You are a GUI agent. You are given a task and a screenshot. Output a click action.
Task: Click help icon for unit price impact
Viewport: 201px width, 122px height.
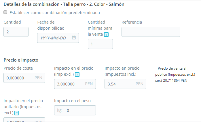17,113
